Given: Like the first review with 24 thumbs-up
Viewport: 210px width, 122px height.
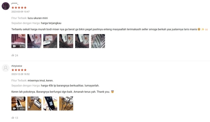Looking at the screenshot, I should click(13, 55).
